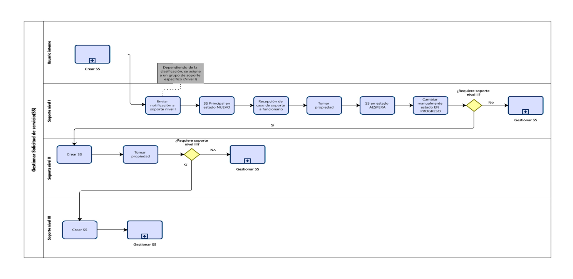Screen dimensions: 573x279
Task: Click the 'Crear SS' task in Soporte nivel II lane
Action: (x=74, y=154)
